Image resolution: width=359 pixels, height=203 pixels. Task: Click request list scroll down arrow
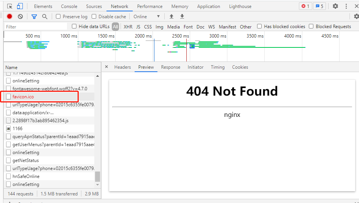[x=97, y=184]
